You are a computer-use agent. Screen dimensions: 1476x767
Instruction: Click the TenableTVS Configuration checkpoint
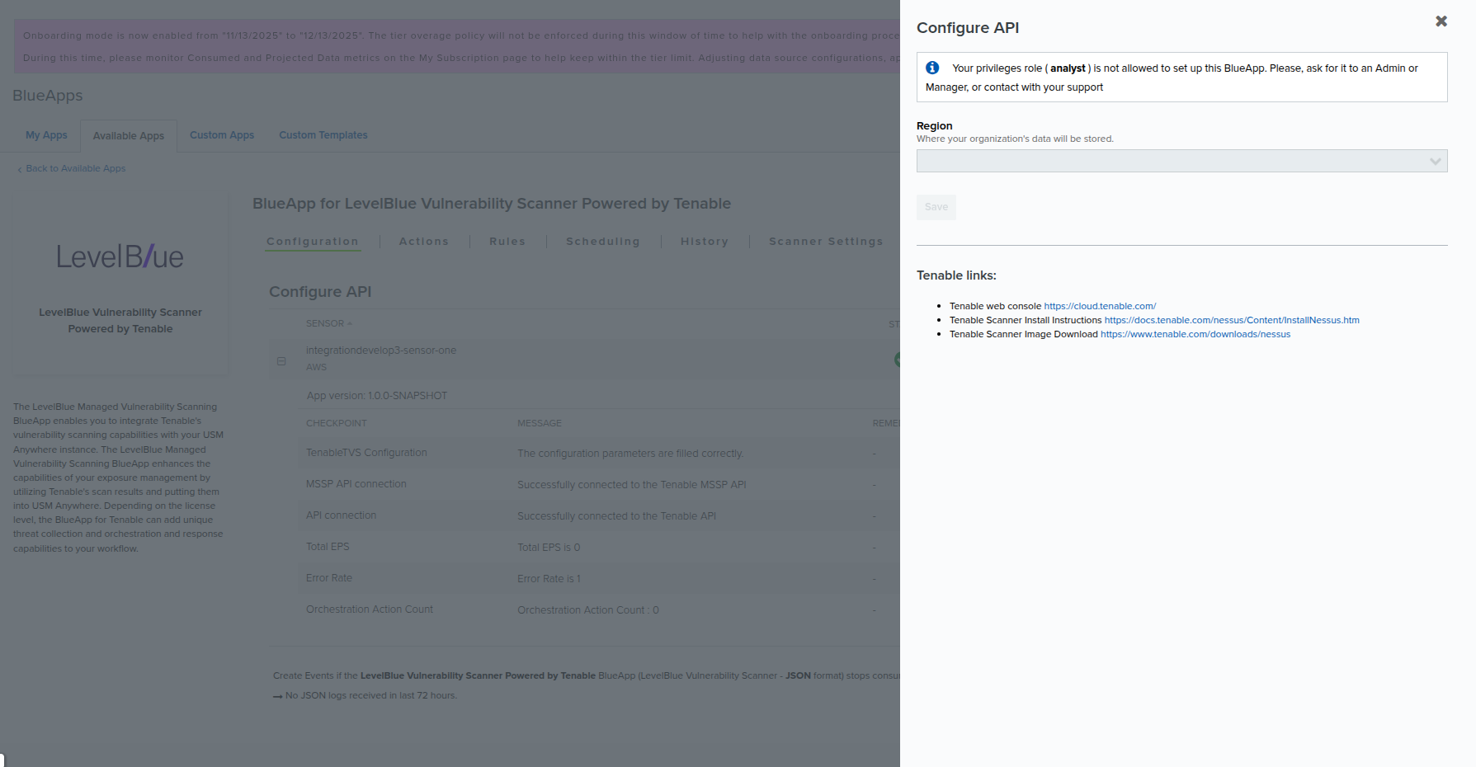point(366,453)
